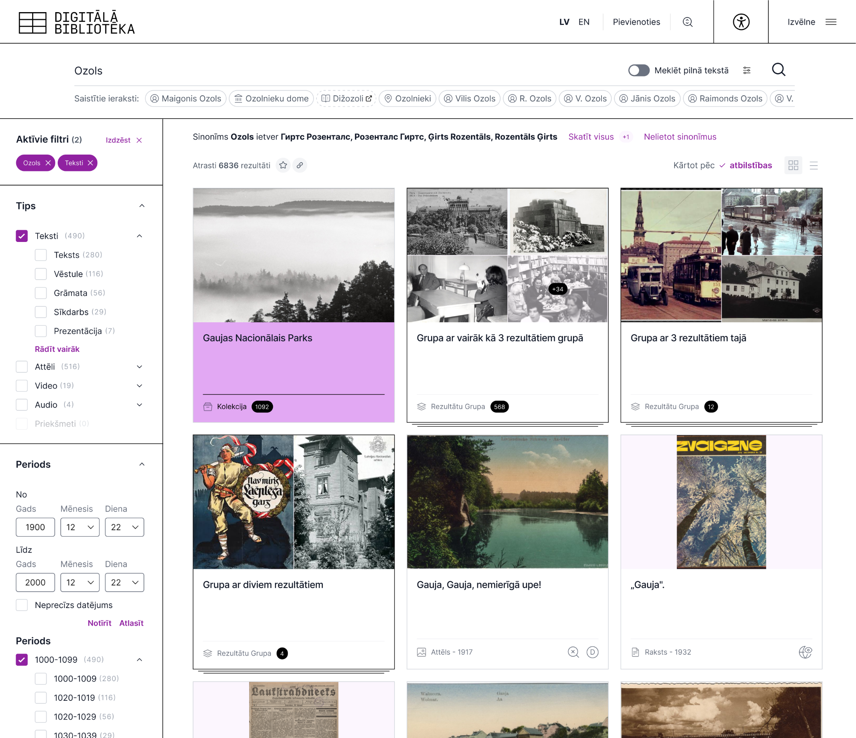Uncheck the 1000-1099 period checkbox
The width and height of the screenshot is (856, 738).
point(22,660)
